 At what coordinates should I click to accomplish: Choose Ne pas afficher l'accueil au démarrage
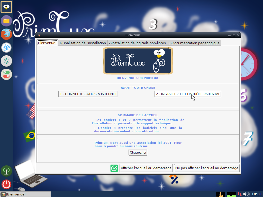click(x=207, y=168)
